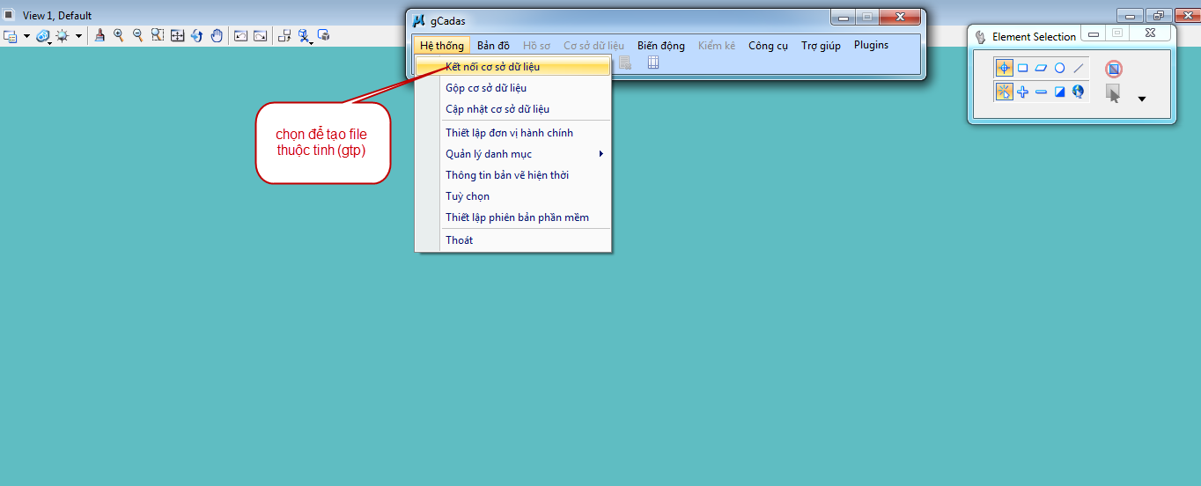Select the Fit View icon
Viewport: 1201px width, 486px height.
177,35
